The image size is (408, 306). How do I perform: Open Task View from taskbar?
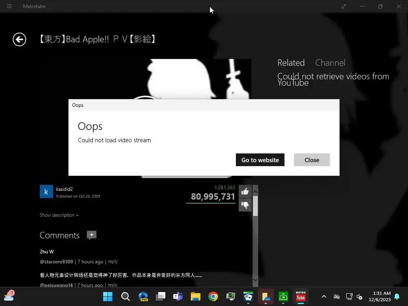[161, 296]
